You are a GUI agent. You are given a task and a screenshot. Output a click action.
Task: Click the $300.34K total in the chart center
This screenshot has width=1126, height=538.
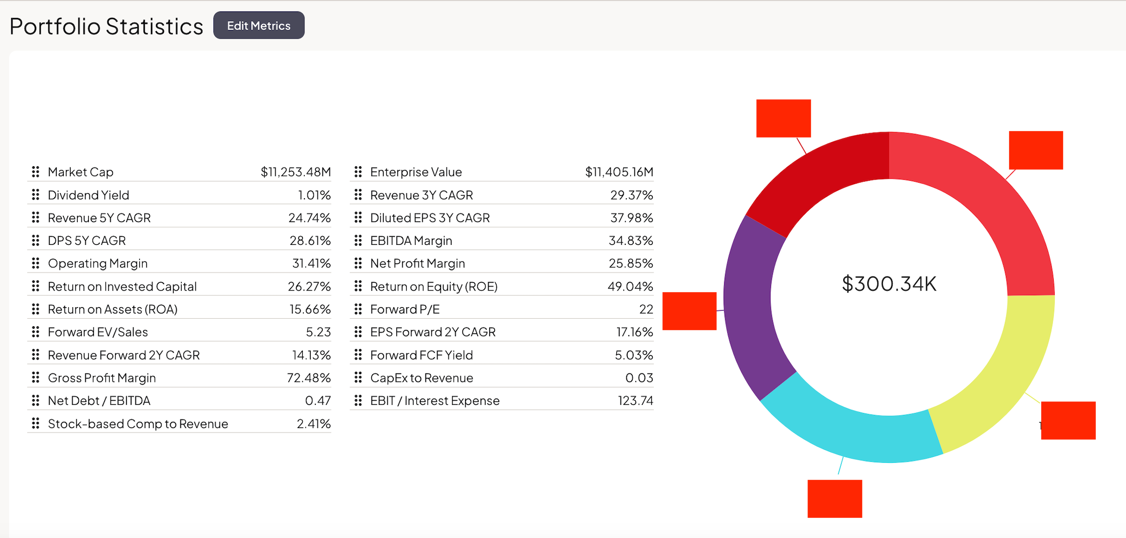[x=889, y=284]
